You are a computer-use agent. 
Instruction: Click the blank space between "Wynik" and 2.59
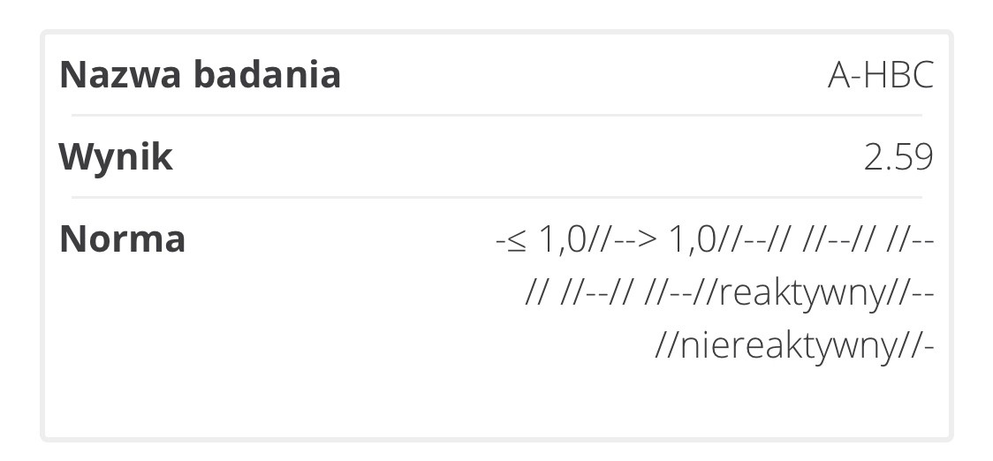click(512, 157)
